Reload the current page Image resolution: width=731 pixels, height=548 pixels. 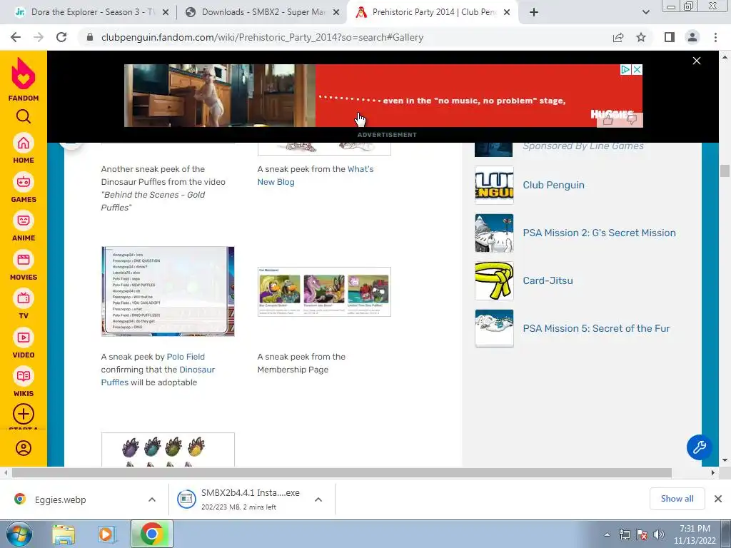(x=61, y=37)
